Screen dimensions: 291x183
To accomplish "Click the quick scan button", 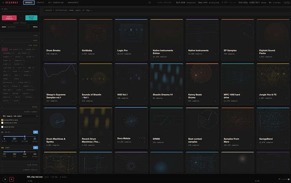I will [31, 18].
